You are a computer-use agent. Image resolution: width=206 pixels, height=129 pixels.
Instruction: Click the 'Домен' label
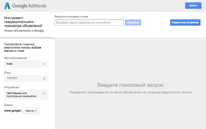click(8, 105)
